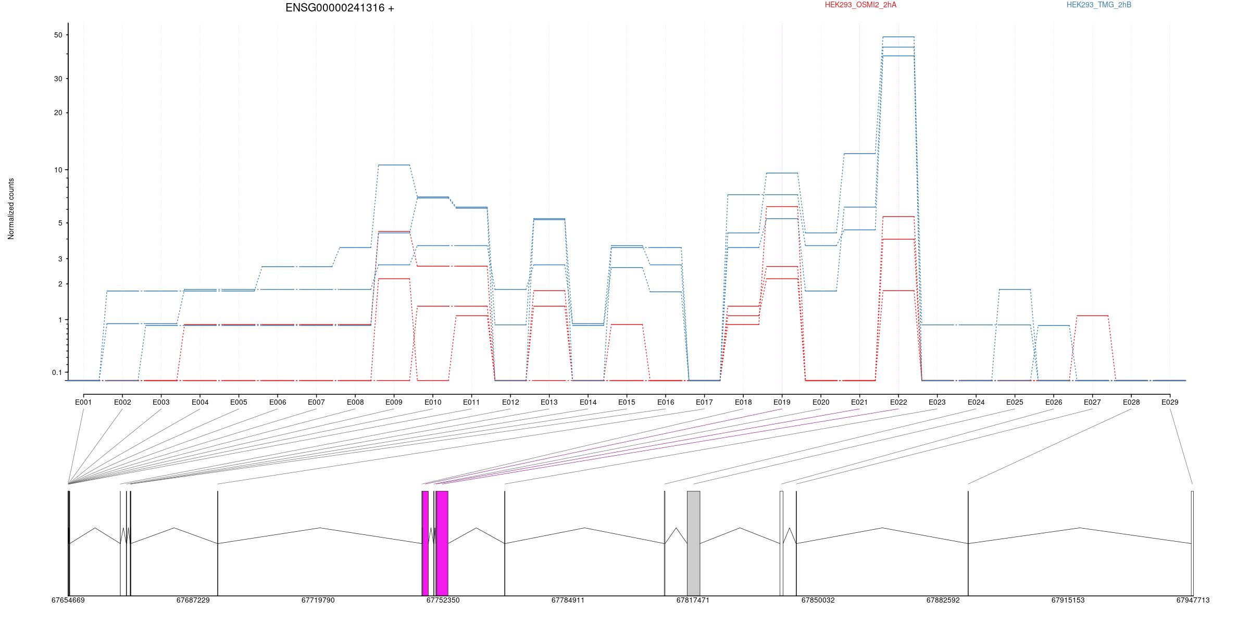Click exon label E021
The height and width of the screenshot is (625, 1250).
coord(859,402)
